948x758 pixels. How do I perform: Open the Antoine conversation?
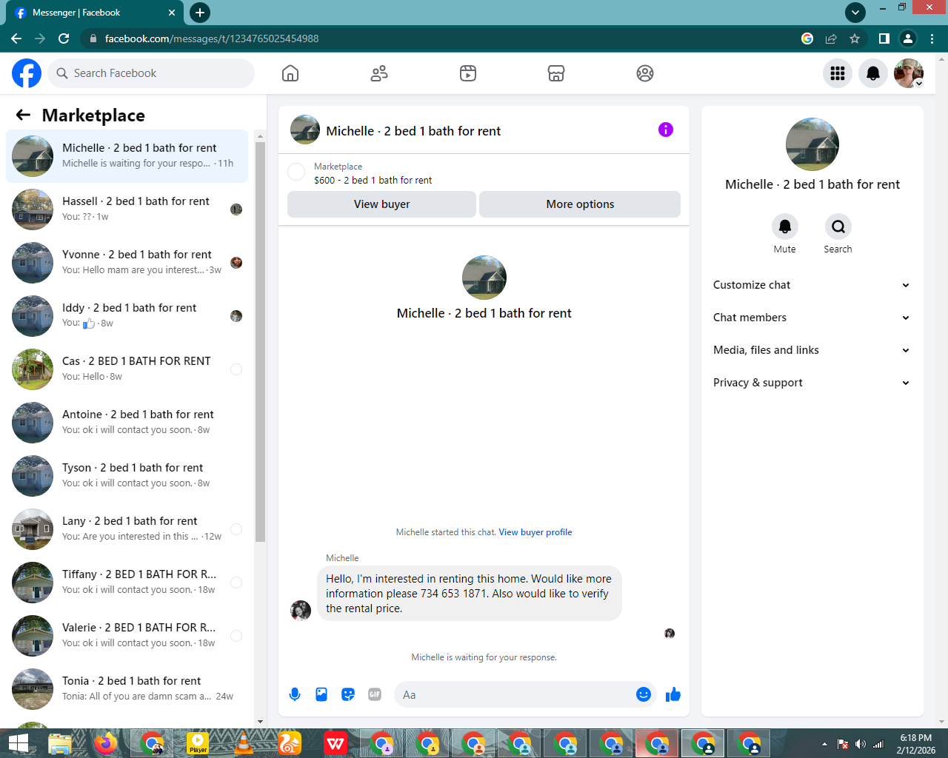[127, 422]
